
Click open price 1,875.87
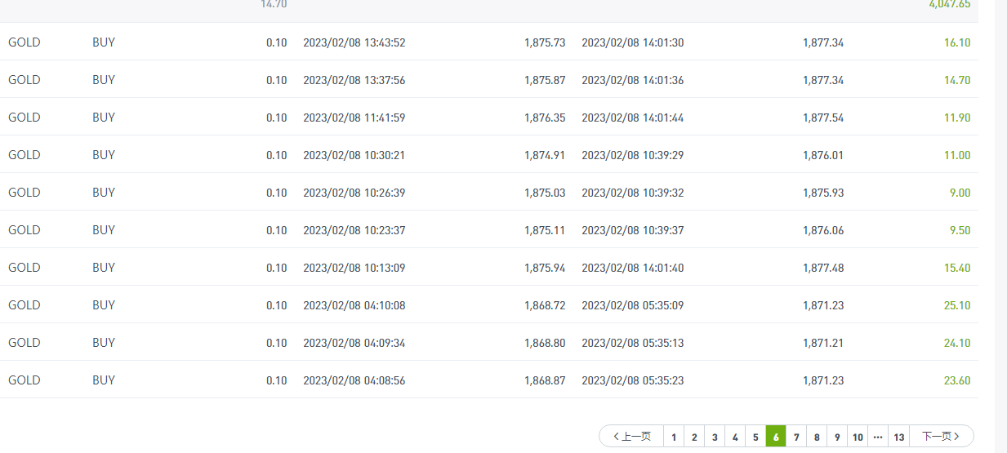545,80
